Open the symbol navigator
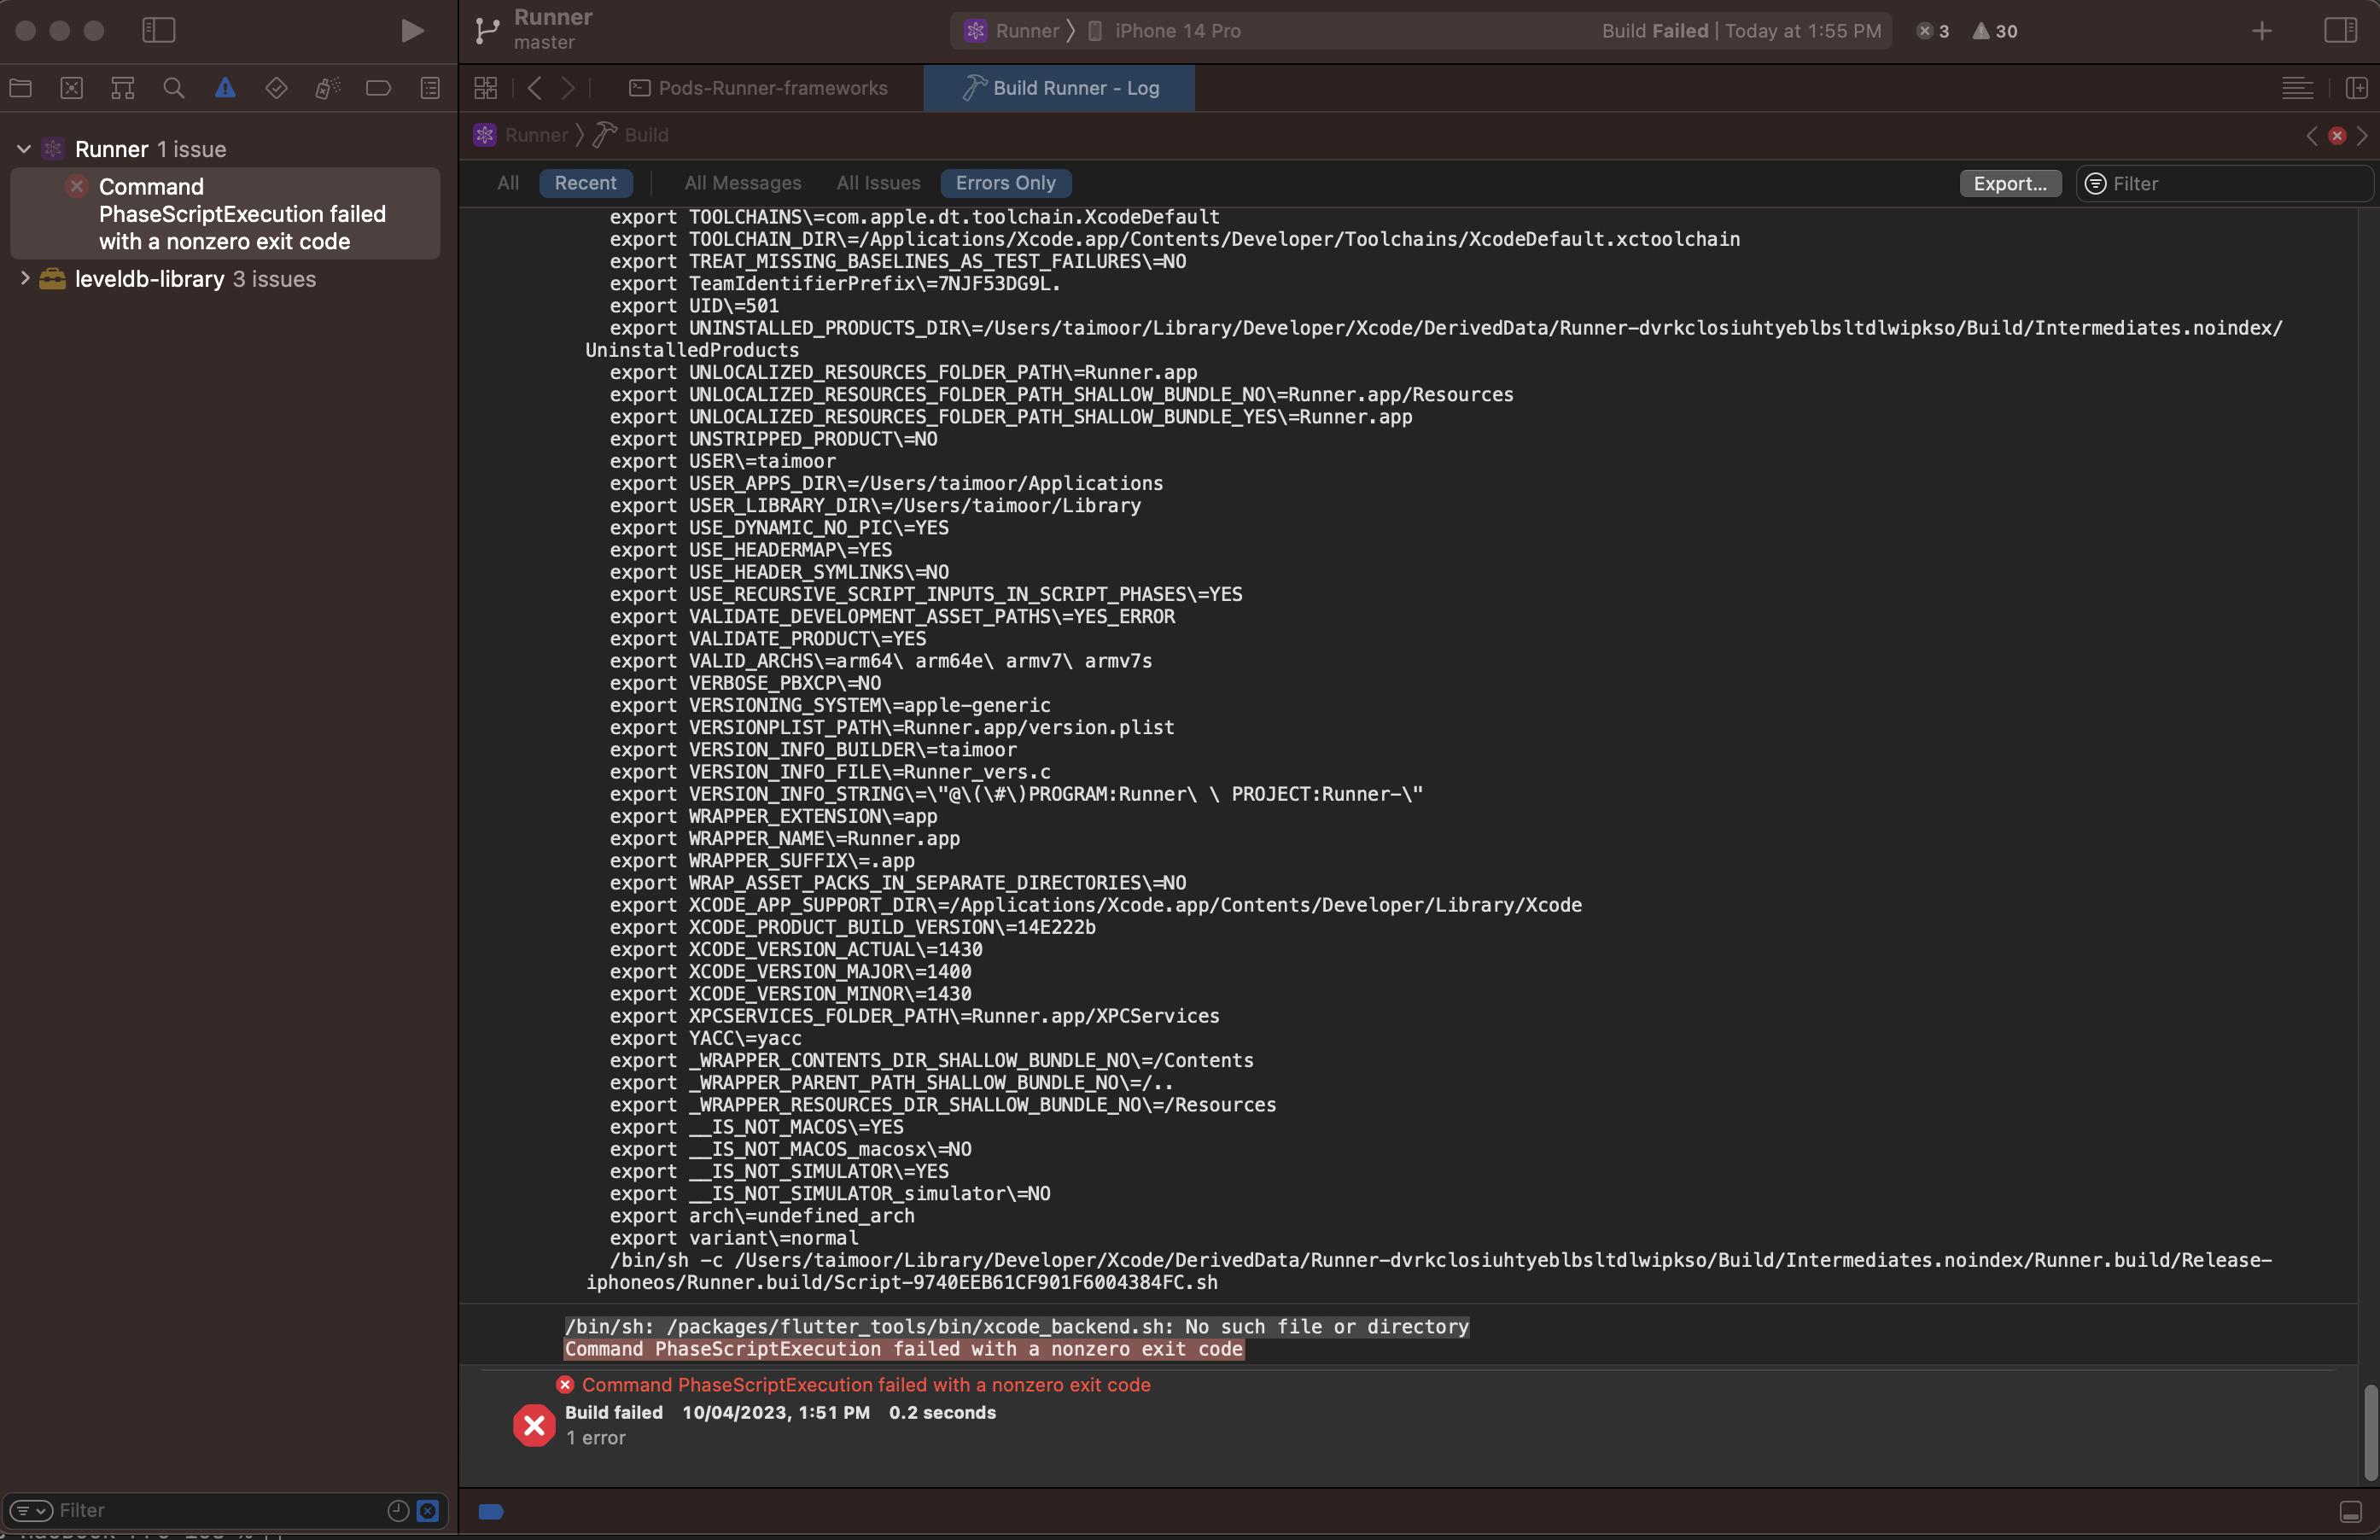 pyautogui.click(x=123, y=88)
